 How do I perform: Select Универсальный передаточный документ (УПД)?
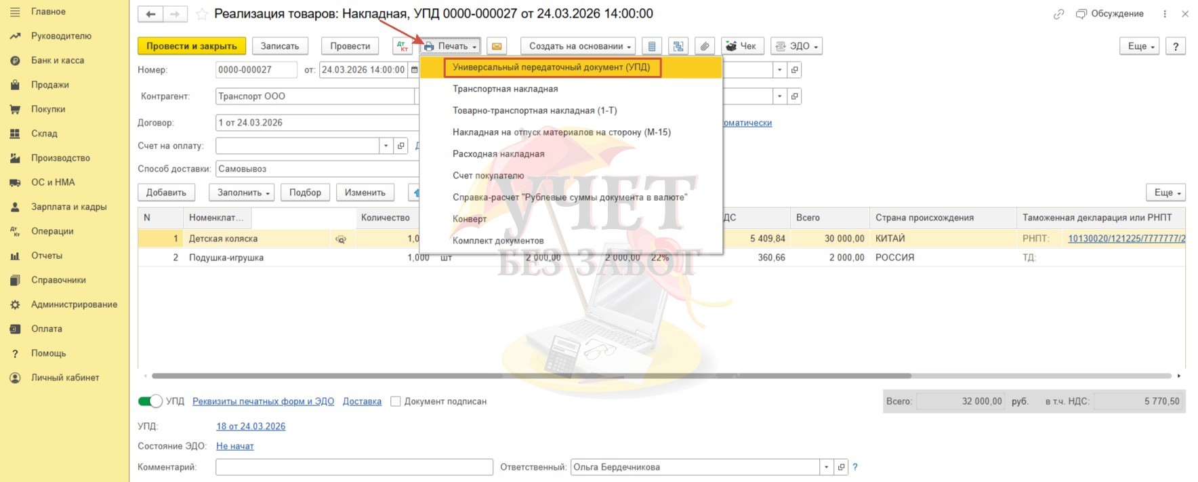pyautogui.click(x=551, y=67)
